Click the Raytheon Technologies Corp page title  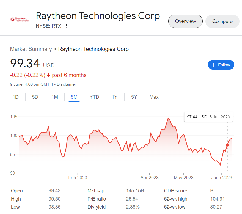98,16
